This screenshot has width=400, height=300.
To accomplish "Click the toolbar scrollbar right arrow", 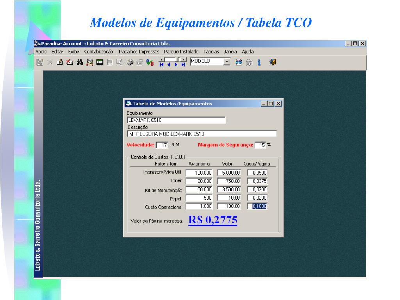I will (x=184, y=60).
